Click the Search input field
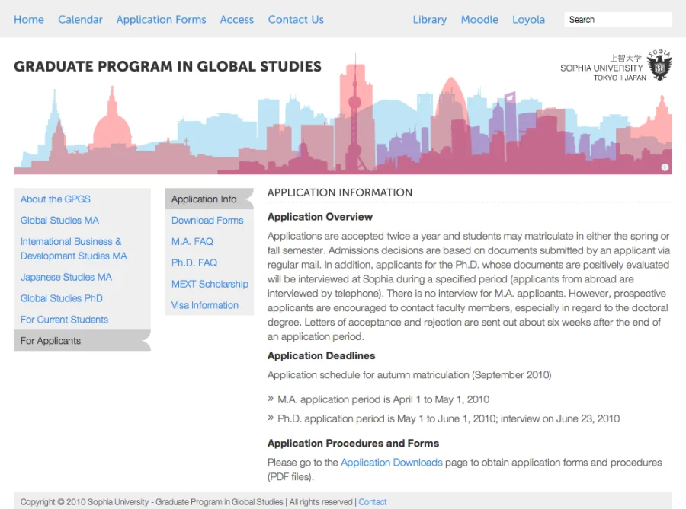 [x=617, y=20]
